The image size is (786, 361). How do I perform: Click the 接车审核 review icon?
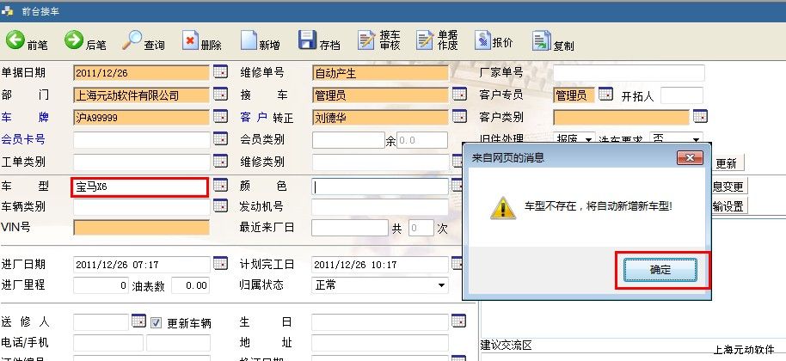pos(365,40)
